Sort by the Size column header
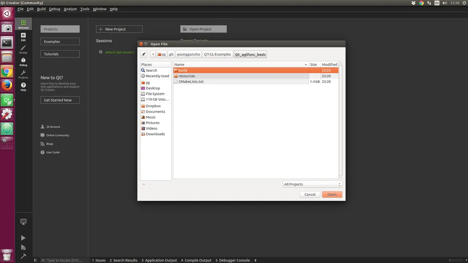This screenshot has height=263, width=468. (314, 65)
